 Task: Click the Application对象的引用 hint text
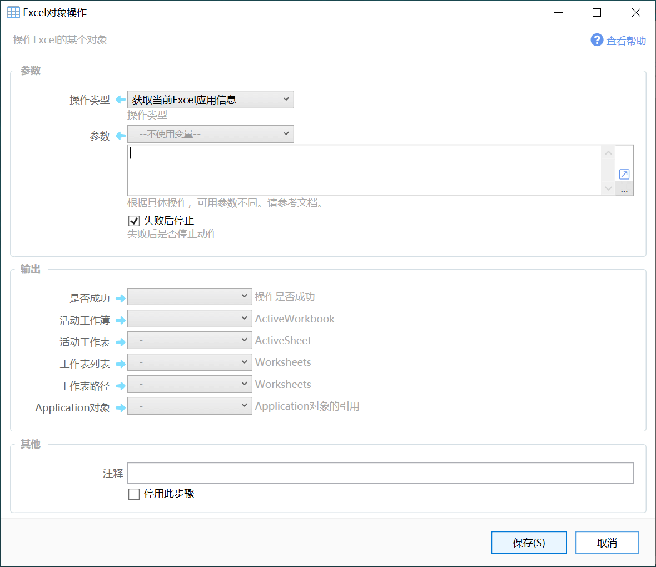point(307,406)
